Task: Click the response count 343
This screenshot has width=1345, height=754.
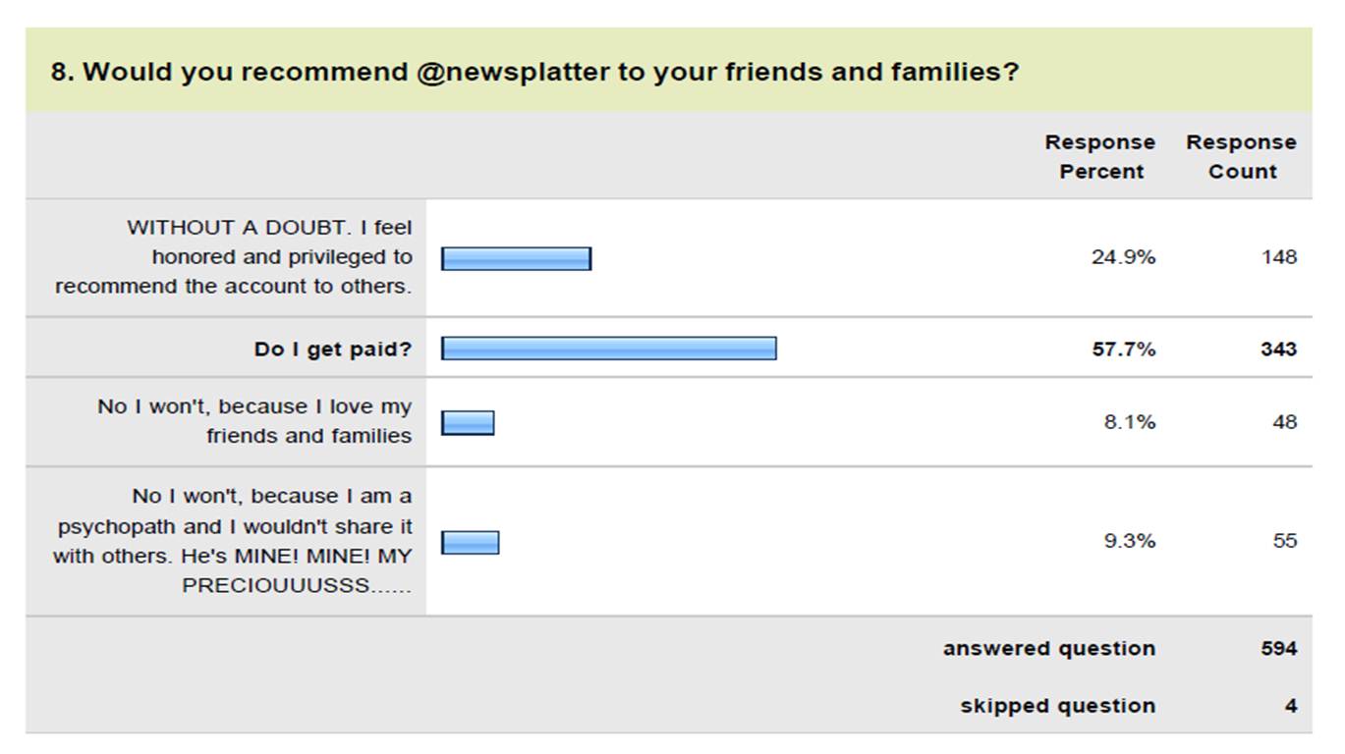Action: [1278, 349]
